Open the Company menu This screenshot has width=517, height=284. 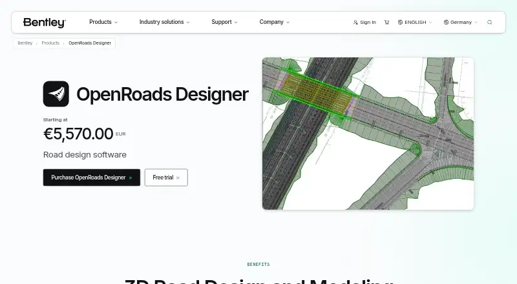(x=274, y=22)
